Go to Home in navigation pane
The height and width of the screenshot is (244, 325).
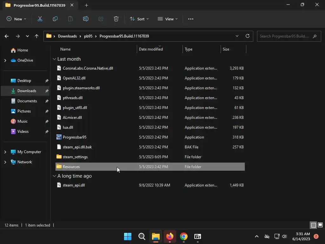(23, 50)
